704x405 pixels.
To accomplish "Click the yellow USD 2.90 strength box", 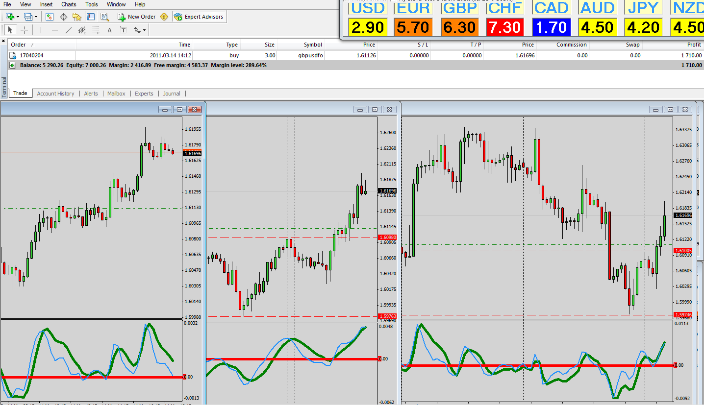I will coord(368,27).
